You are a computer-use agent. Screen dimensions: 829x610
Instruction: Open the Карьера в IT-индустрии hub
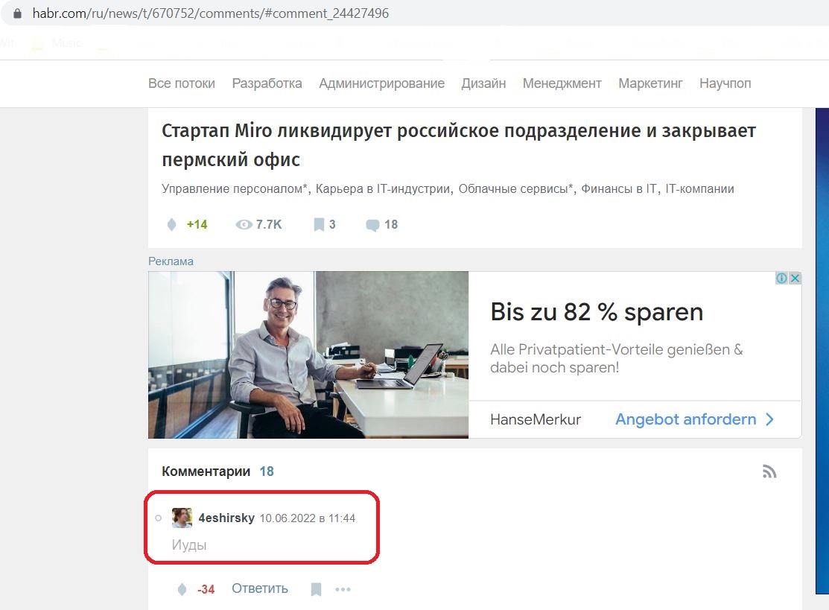pyautogui.click(x=383, y=188)
